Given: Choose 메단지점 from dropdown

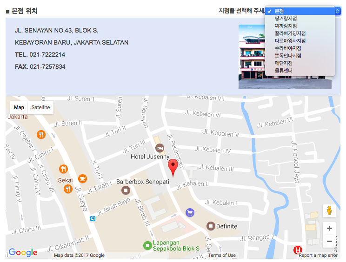Looking at the screenshot, I should coord(300,63).
